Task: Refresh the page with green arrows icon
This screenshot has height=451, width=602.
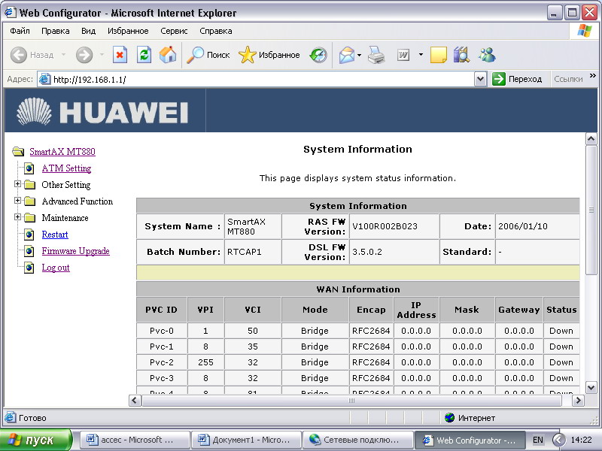Action: coord(144,55)
